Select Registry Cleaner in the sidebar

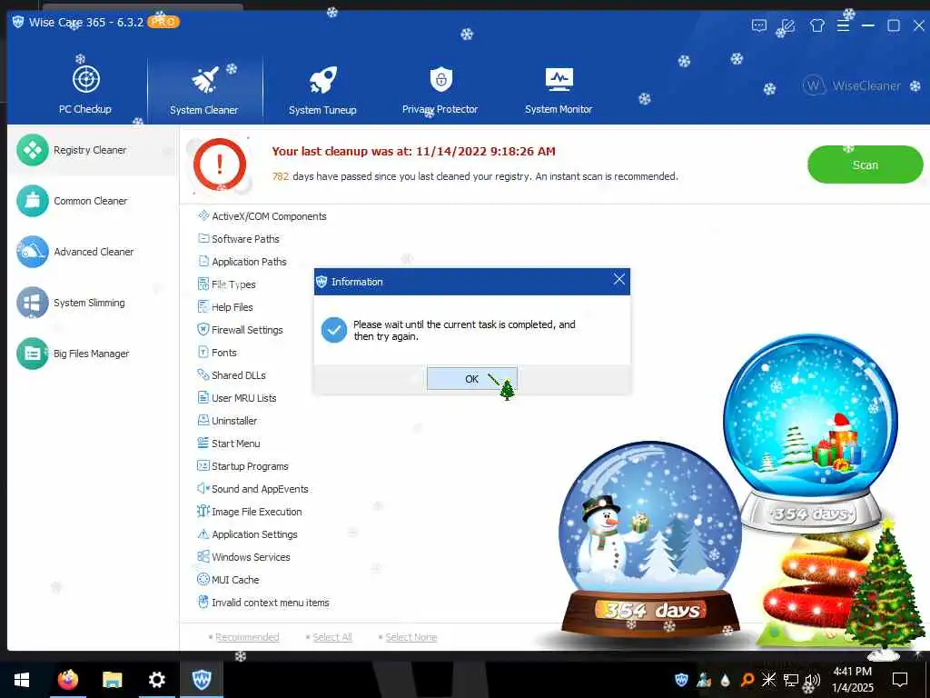(92, 150)
